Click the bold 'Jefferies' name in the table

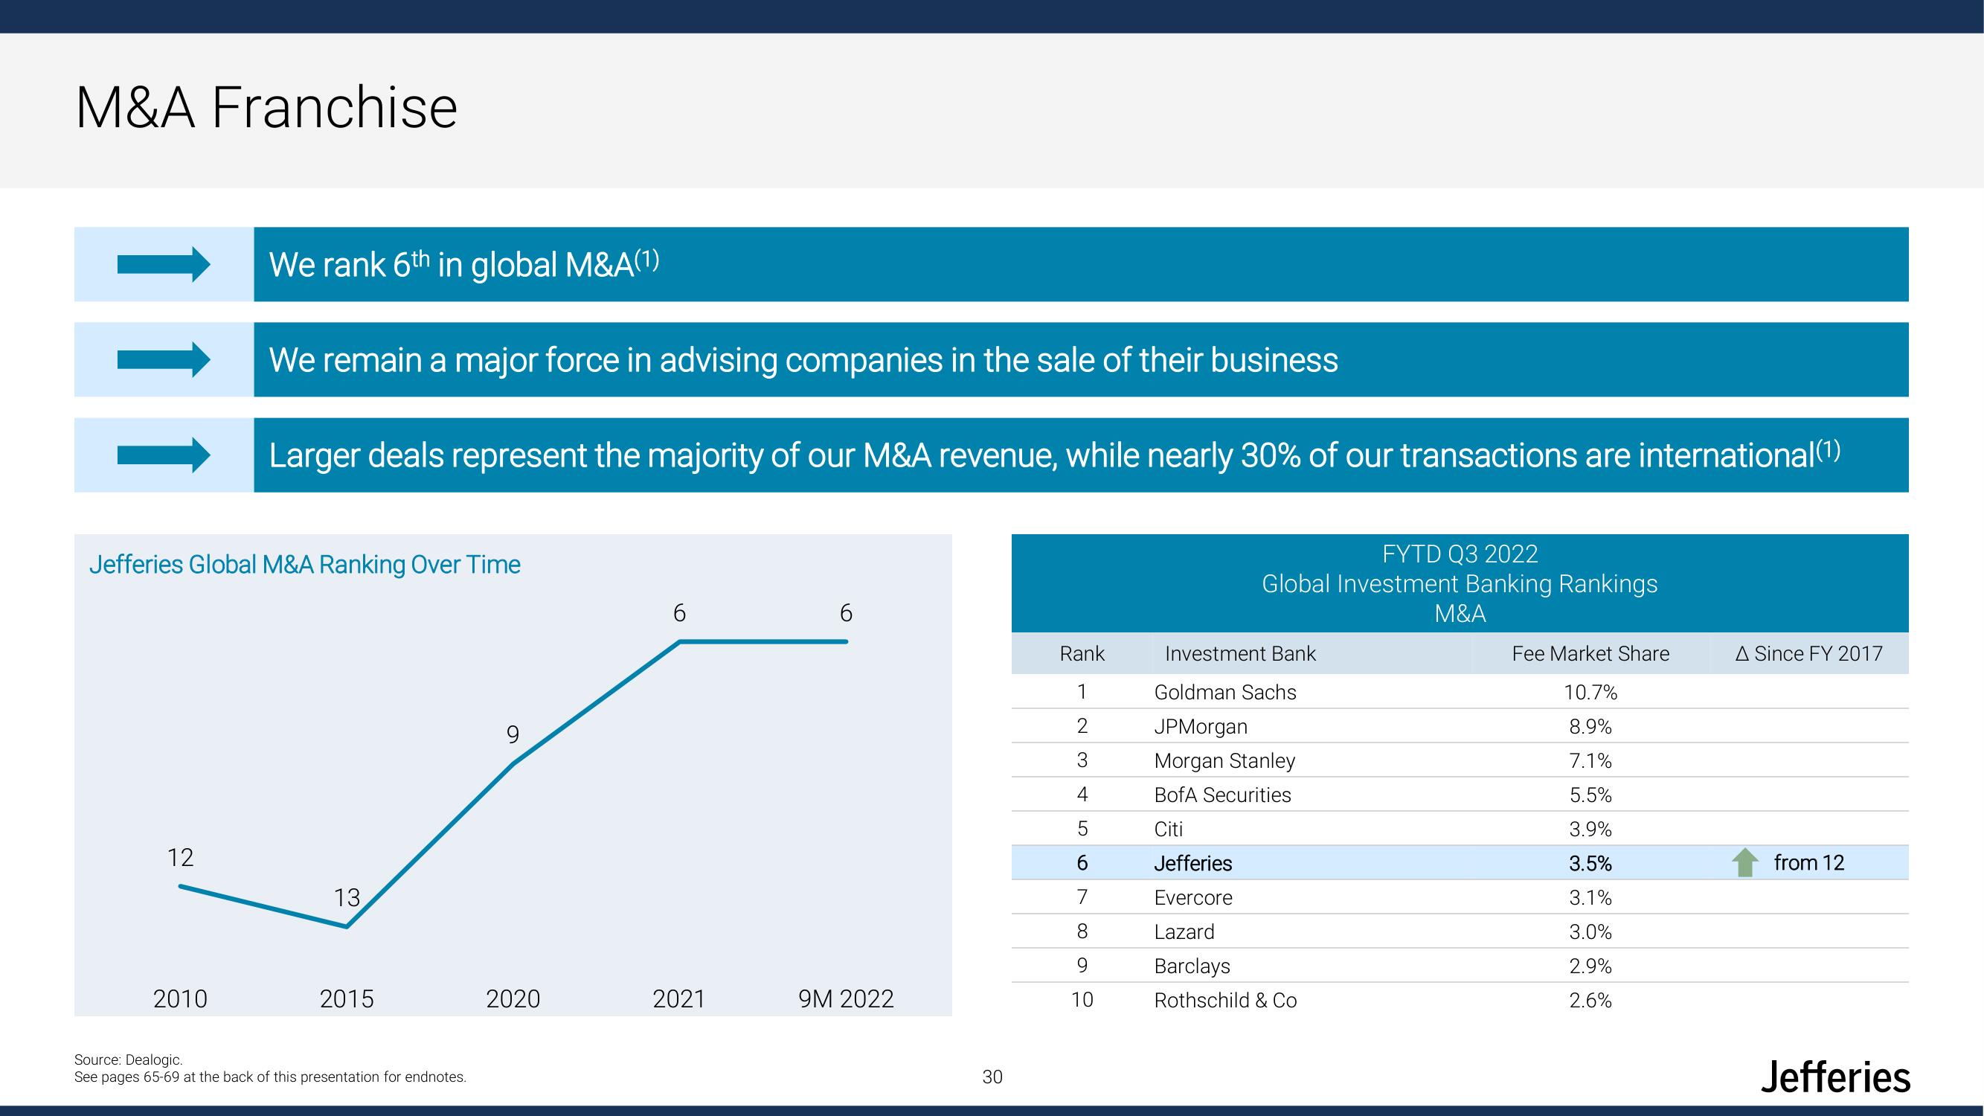(1193, 863)
